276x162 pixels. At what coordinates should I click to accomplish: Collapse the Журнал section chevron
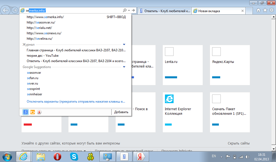click(124, 44)
